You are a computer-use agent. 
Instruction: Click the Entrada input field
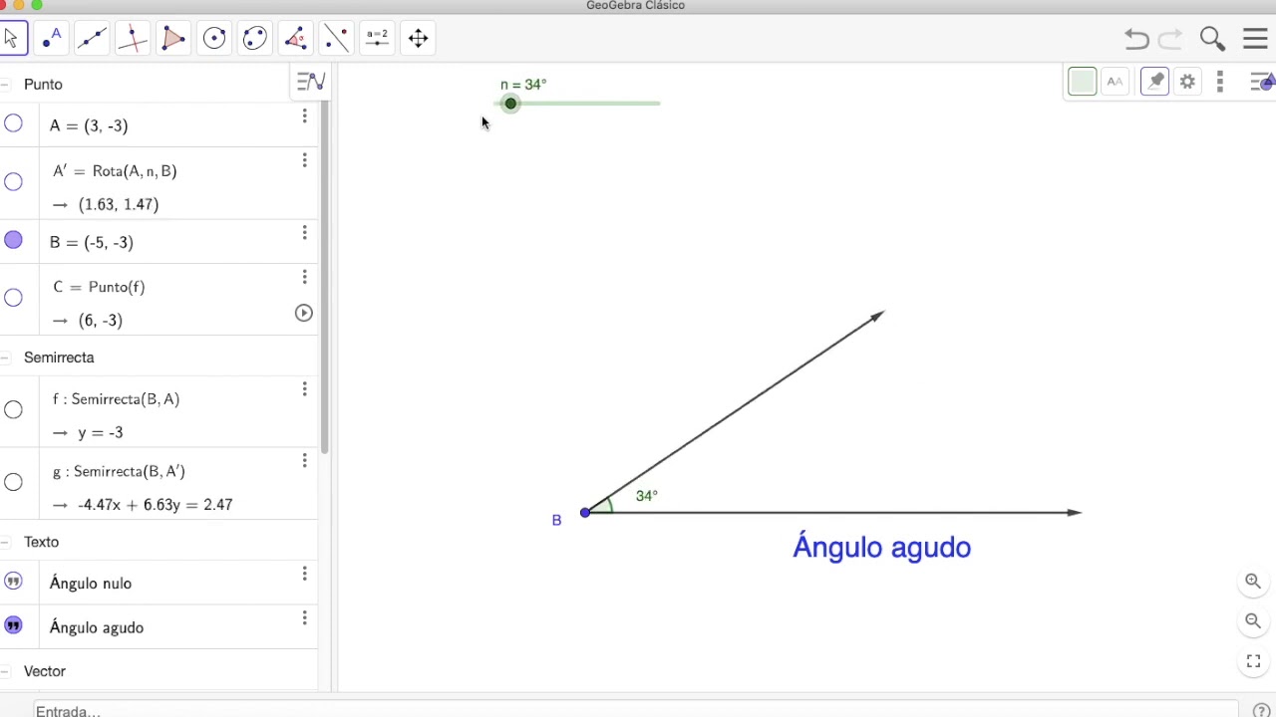click(638, 711)
